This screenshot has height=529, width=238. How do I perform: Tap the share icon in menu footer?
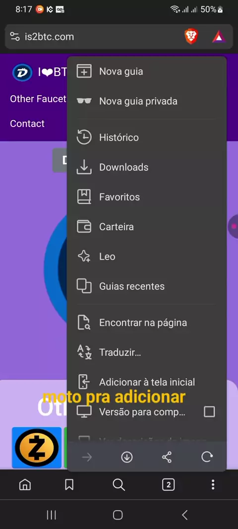pos(167,457)
